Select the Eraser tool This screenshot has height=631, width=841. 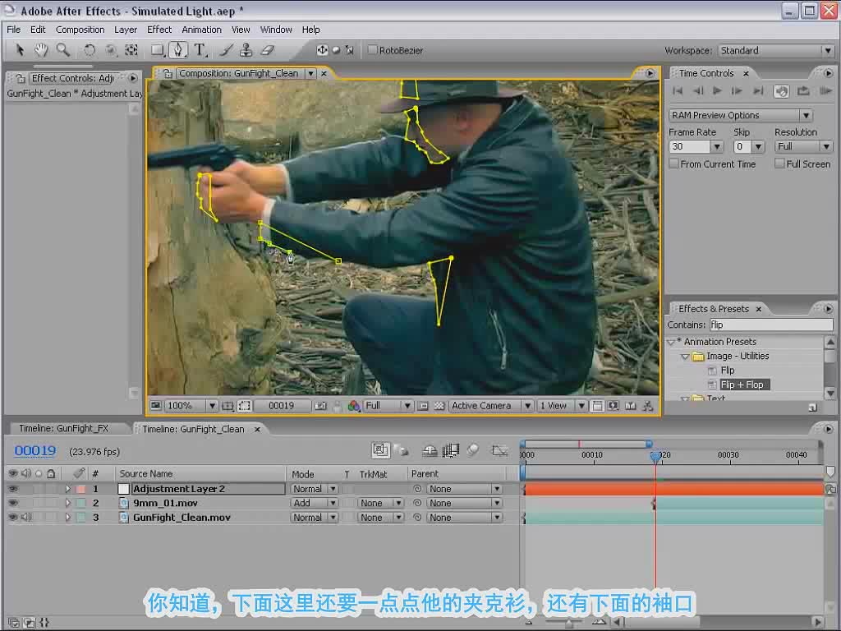pyautogui.click(x=267, y=50)
